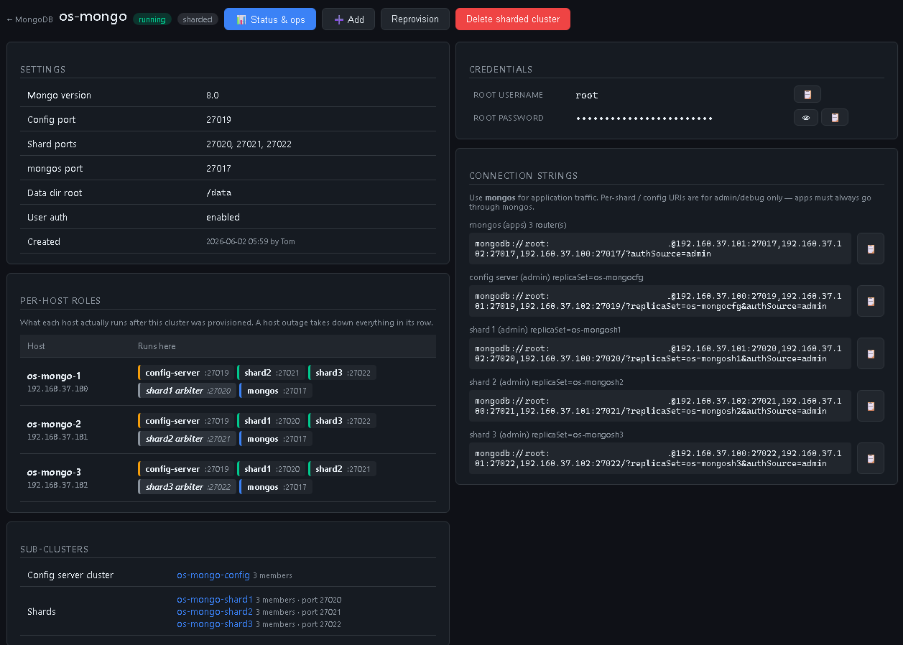Click shard3 :27022 tag on os-mongo-2
The width and height of the screenshot is (903, 645).
(342, 421)
